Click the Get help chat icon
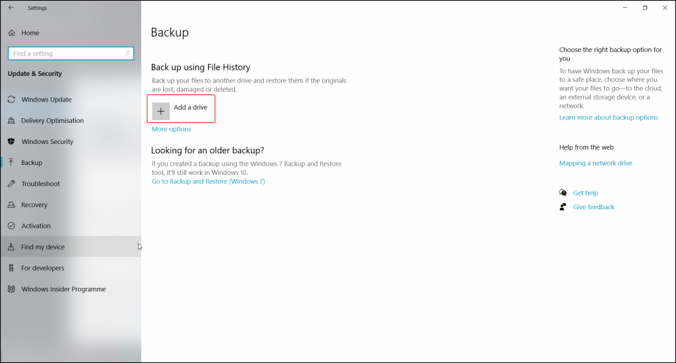Screen dimensions: 676x363 [x=562, y=193]
